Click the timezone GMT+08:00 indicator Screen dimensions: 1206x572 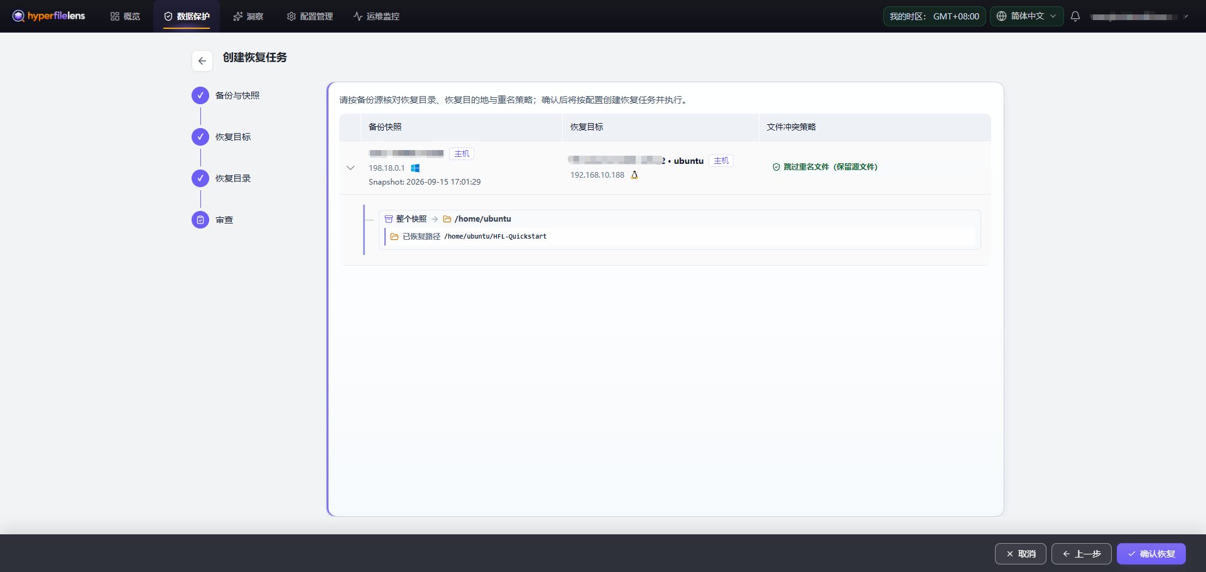click(934, 16)
